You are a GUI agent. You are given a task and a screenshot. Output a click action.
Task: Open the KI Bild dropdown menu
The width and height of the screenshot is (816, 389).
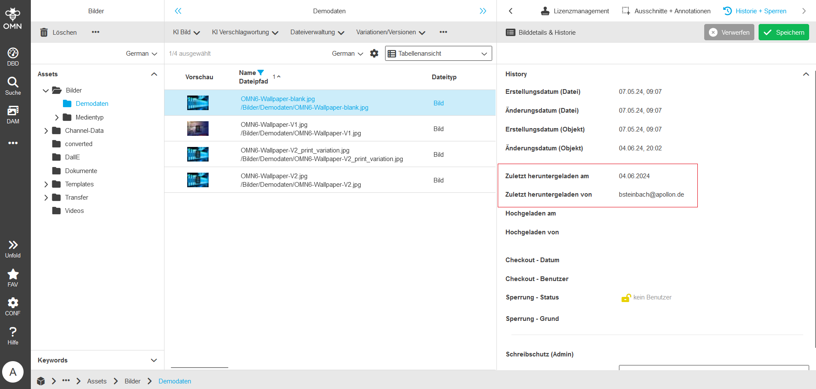click(x=186, y=32)
